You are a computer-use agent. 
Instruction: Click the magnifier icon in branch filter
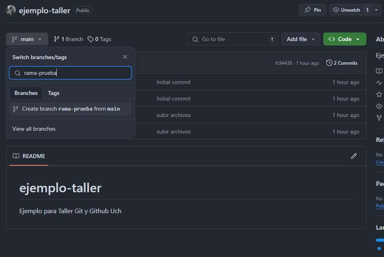[17, 73]
